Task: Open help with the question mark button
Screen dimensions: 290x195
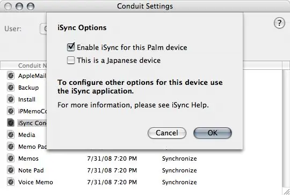Action: (x=279, y=23)
